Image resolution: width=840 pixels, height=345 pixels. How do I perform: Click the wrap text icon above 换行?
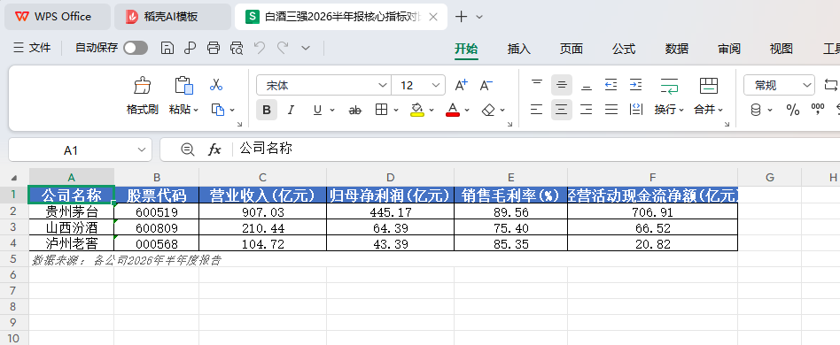coord(669,85)
